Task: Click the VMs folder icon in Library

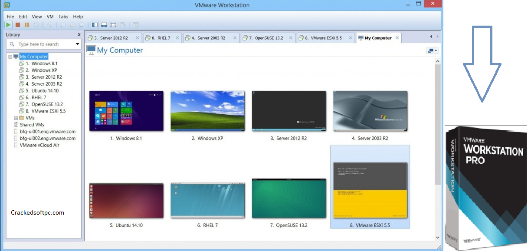Action: 22,118
